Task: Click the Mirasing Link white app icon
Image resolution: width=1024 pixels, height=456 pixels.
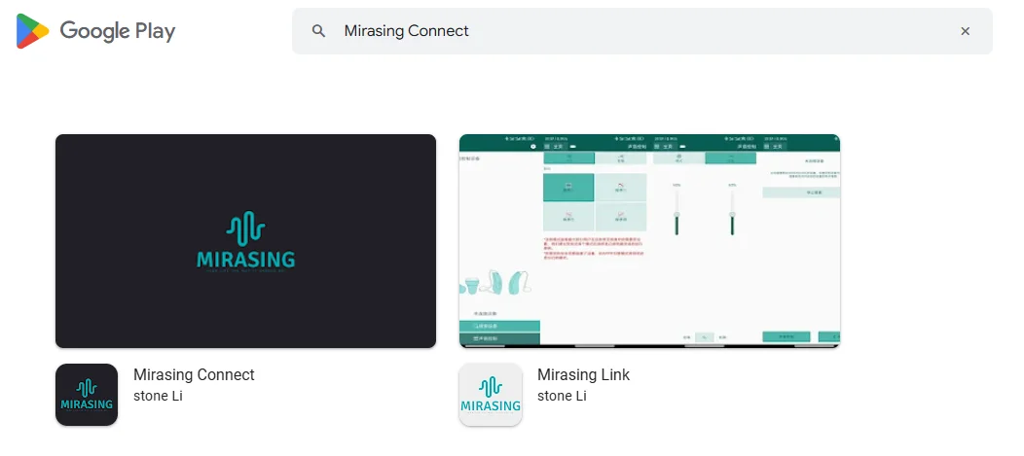Action: click(x=491, y=395)
